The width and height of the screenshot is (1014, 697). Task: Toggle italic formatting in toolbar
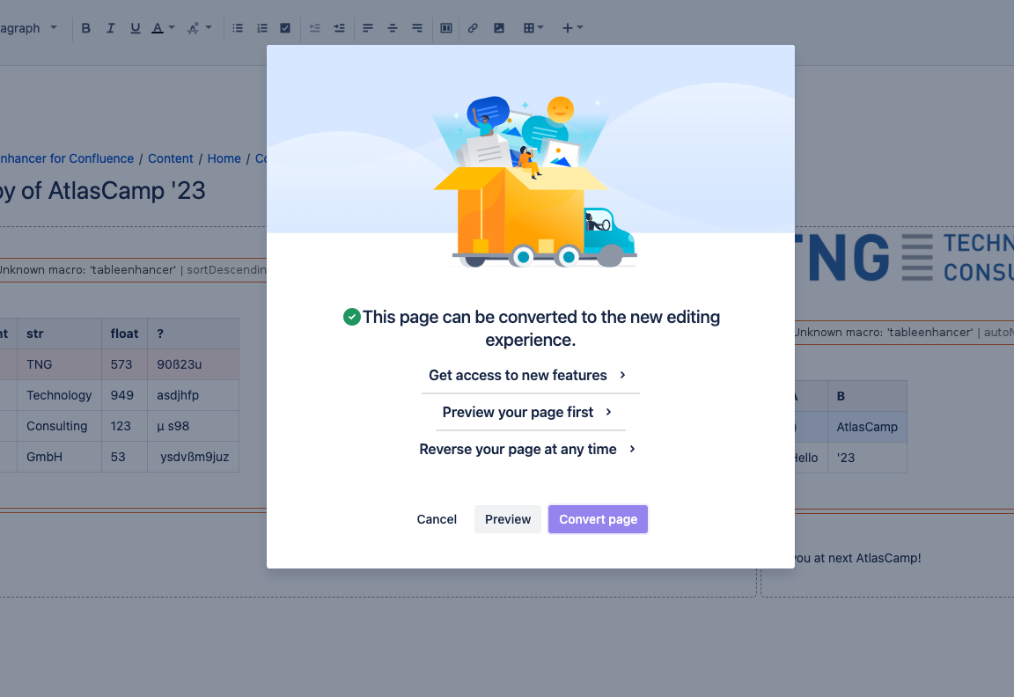pyautogui.click(x=111, y=28)
